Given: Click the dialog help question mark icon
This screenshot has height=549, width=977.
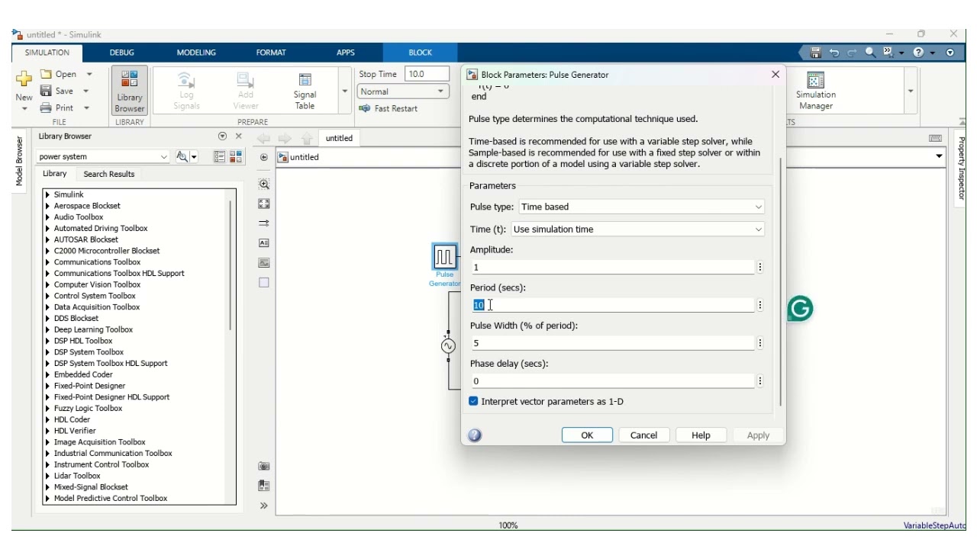Looking at the screenshot, I should [475, 435].
